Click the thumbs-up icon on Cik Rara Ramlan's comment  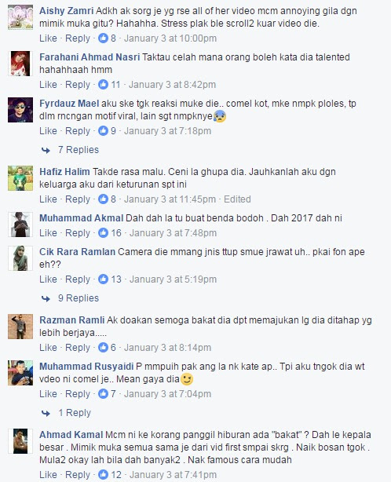(x=103, y=279)
